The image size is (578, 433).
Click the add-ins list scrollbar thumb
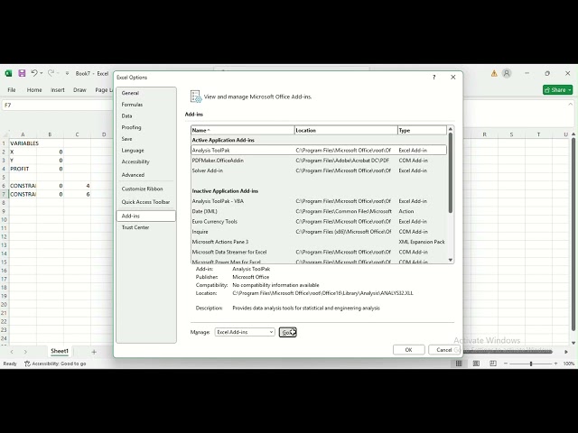450,172
